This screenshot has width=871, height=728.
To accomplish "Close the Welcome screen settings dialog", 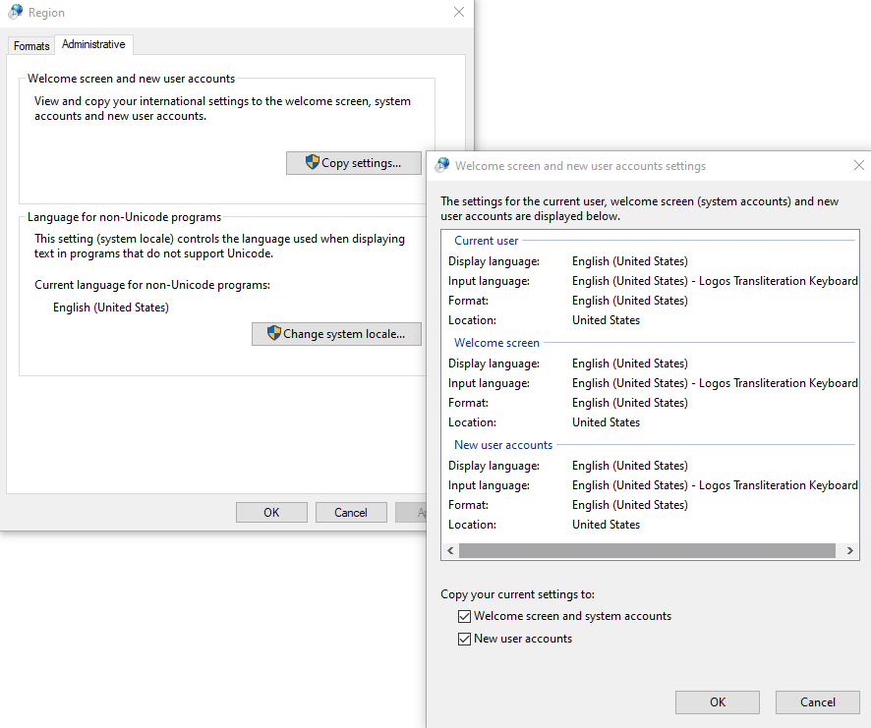I will 859,165.
